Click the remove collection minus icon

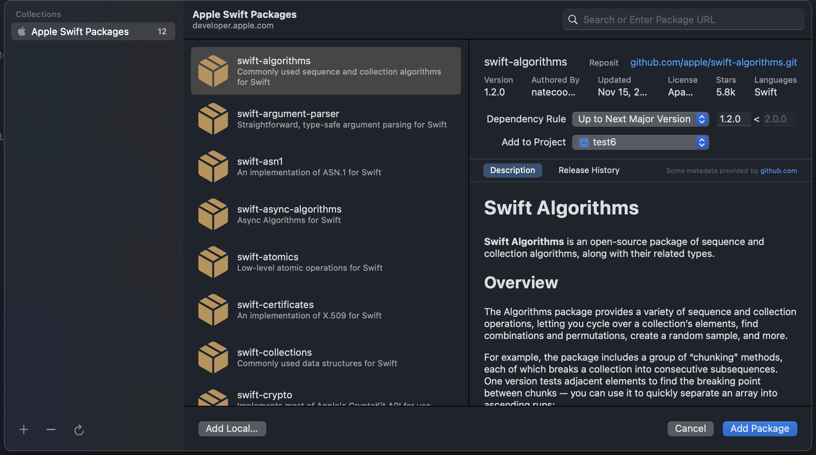tap(51, 429)
